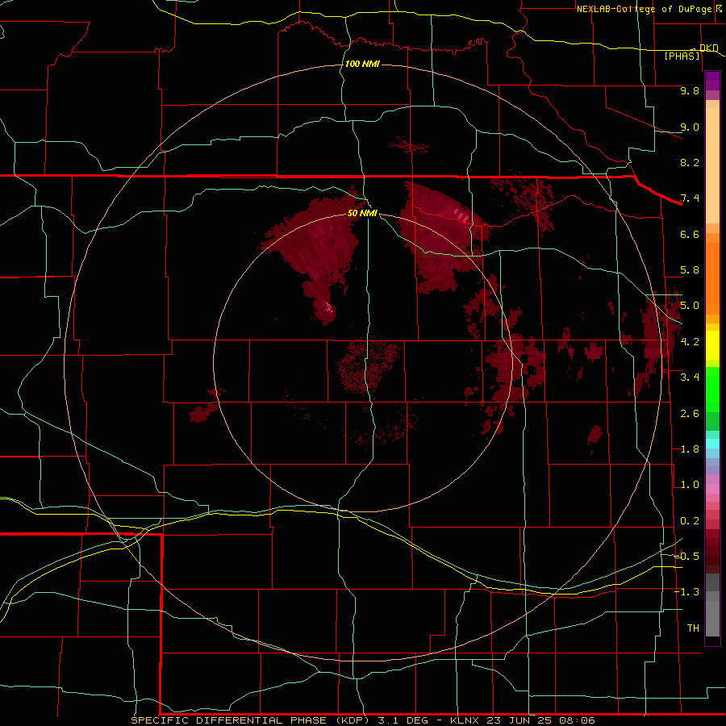Pick the yellow segment of the color scale
726x726 pixels.
[712, 345]
